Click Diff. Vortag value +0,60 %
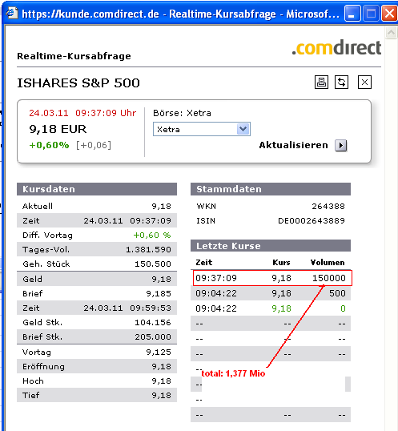Screen dimensions: 398x431 (x=152, y=235)
